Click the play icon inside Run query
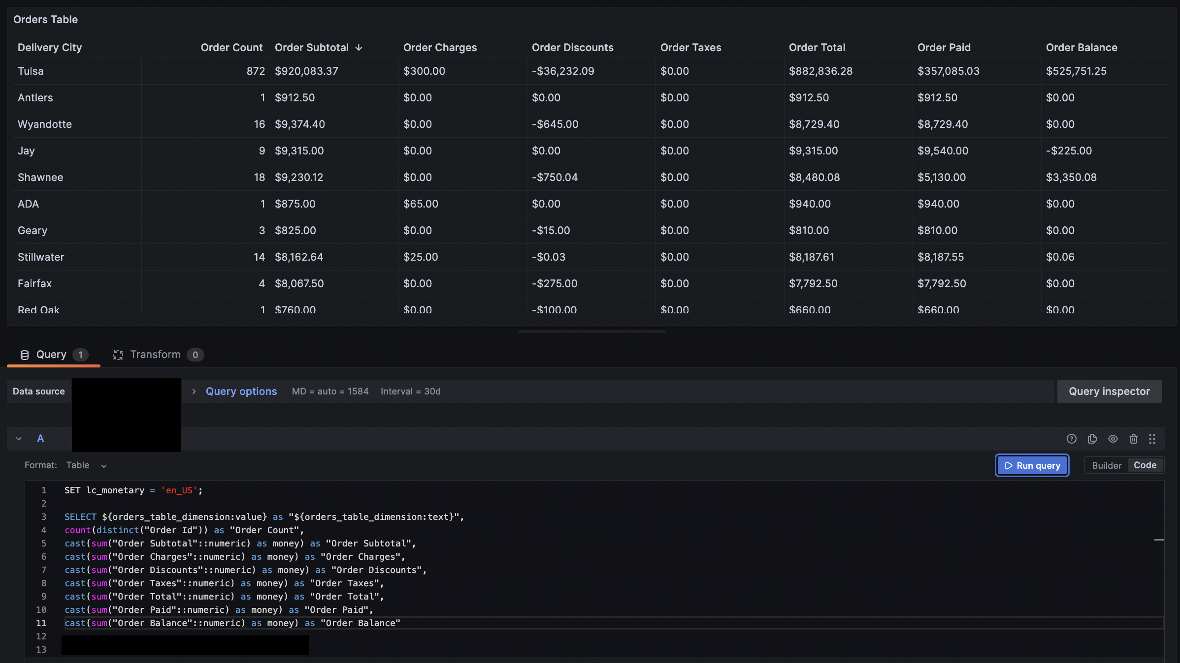Image resolution: width=1180 pixels, height=663 pixels. [x=1009, y=465]
